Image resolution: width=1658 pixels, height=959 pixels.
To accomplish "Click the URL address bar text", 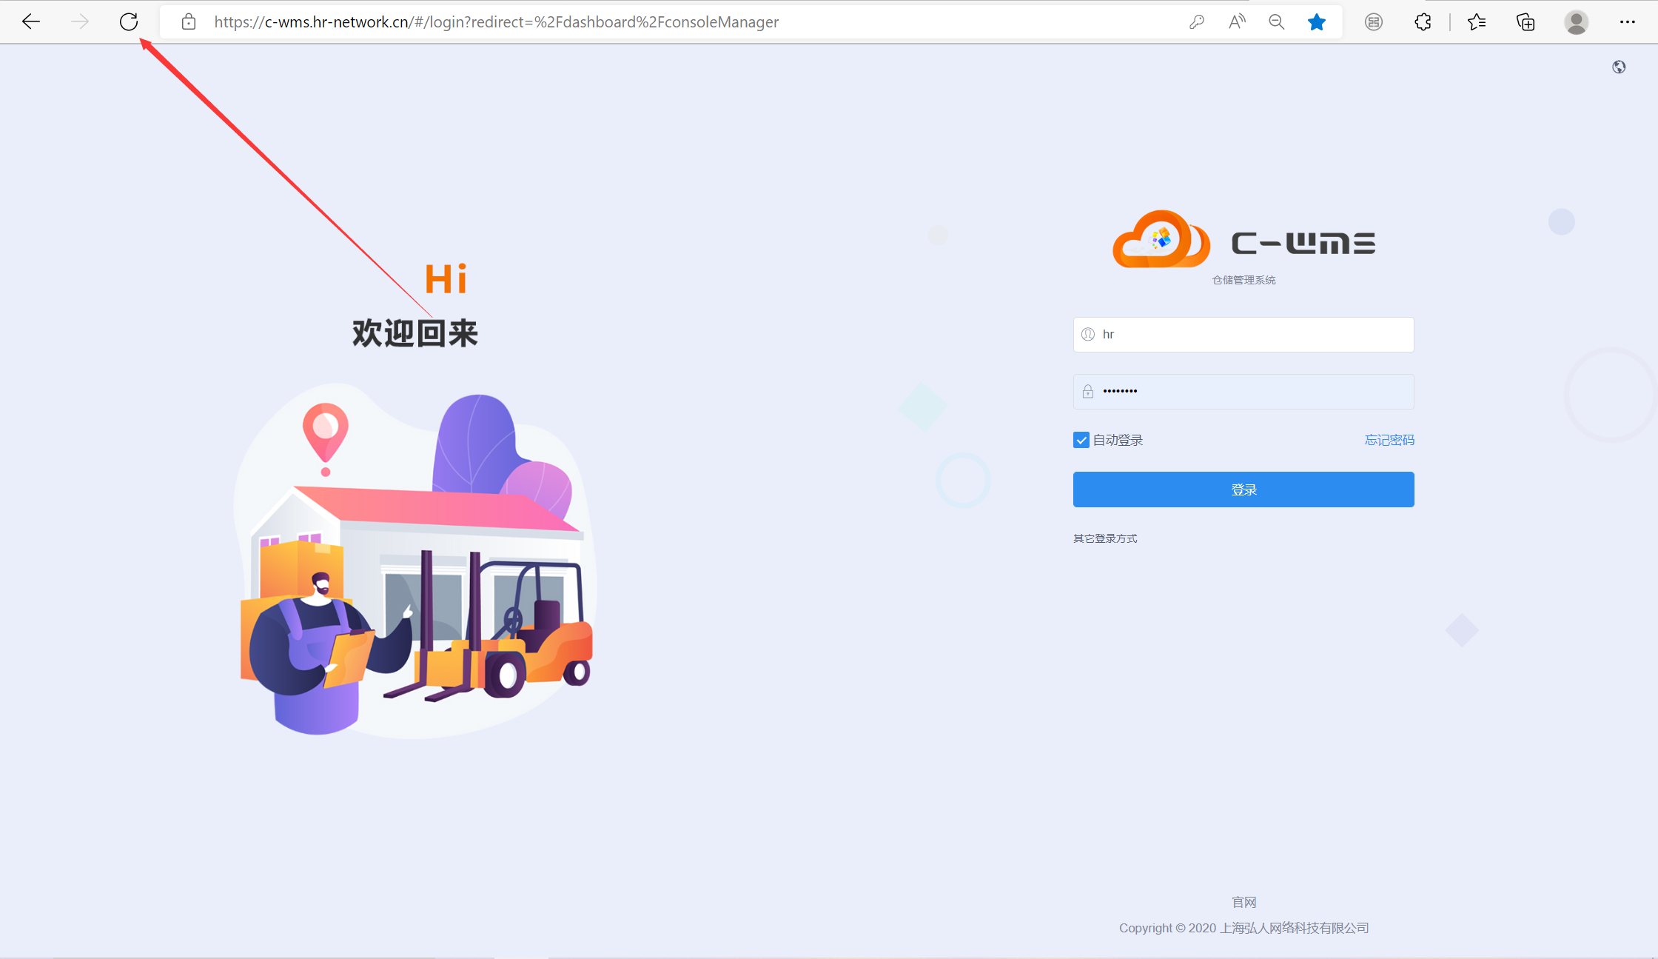I will [x=497, y=22].
